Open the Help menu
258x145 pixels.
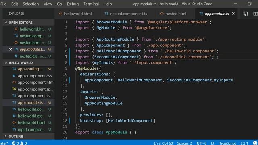click(108, 4)
